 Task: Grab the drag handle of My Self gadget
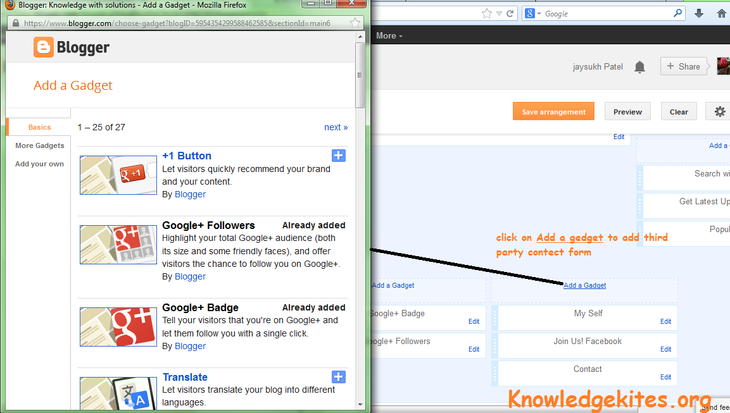(x=494, y=317)
